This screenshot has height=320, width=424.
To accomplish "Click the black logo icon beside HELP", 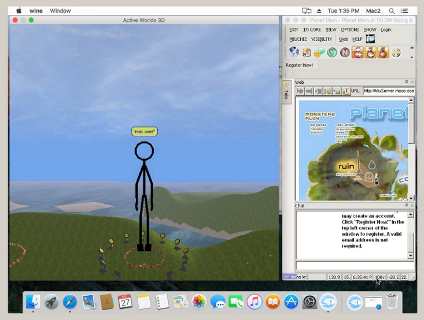I will [370, 39].
